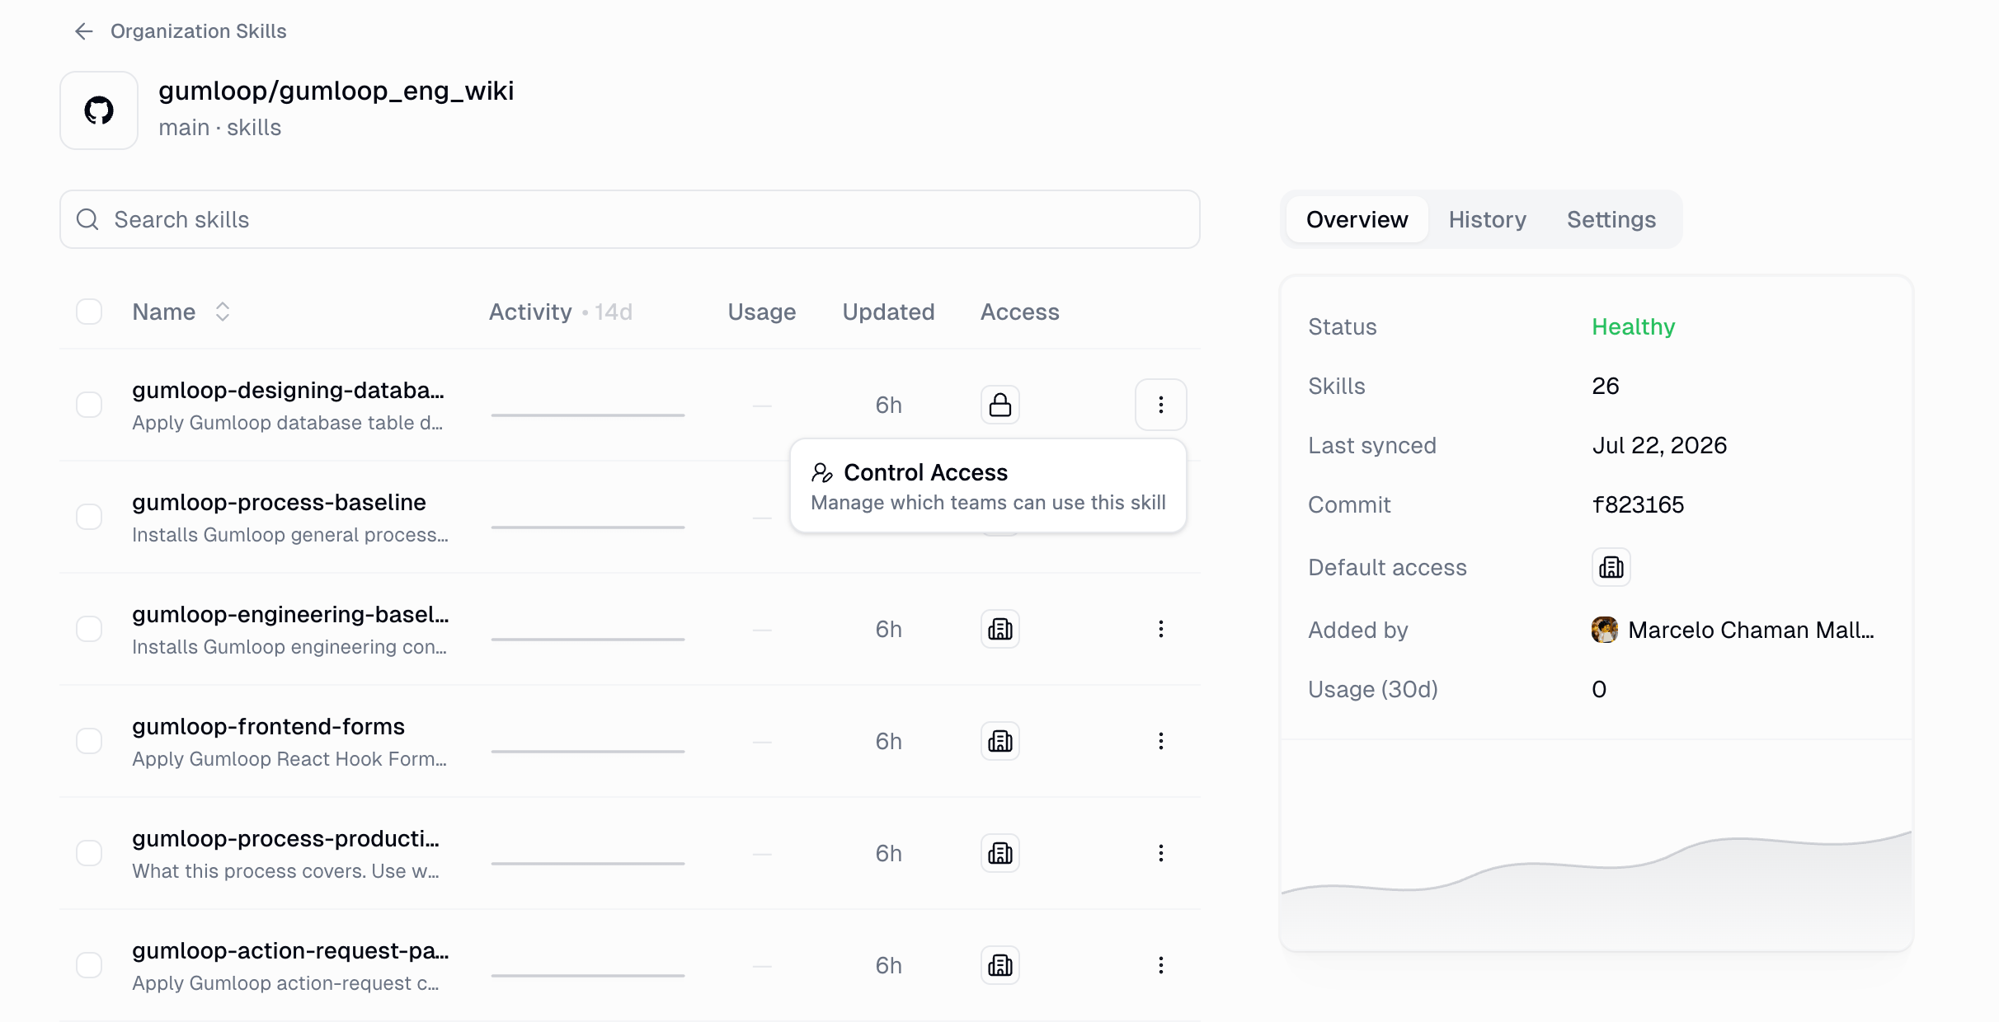Screen dimensions: 1999x1022
Task: Open the organization access icon for gumloop-action-request-pa…
Action: 1000,965
